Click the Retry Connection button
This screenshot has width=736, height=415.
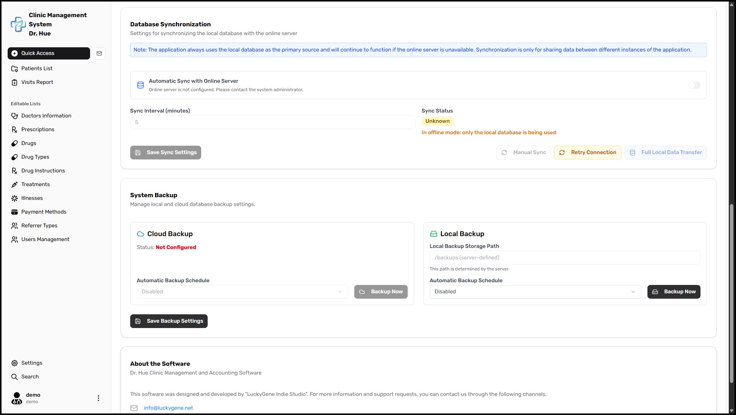coord(588,153)
